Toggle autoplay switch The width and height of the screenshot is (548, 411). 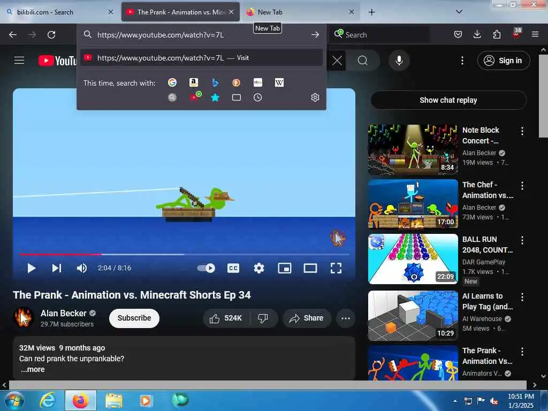pyautogui.click(x=206, y=268)
